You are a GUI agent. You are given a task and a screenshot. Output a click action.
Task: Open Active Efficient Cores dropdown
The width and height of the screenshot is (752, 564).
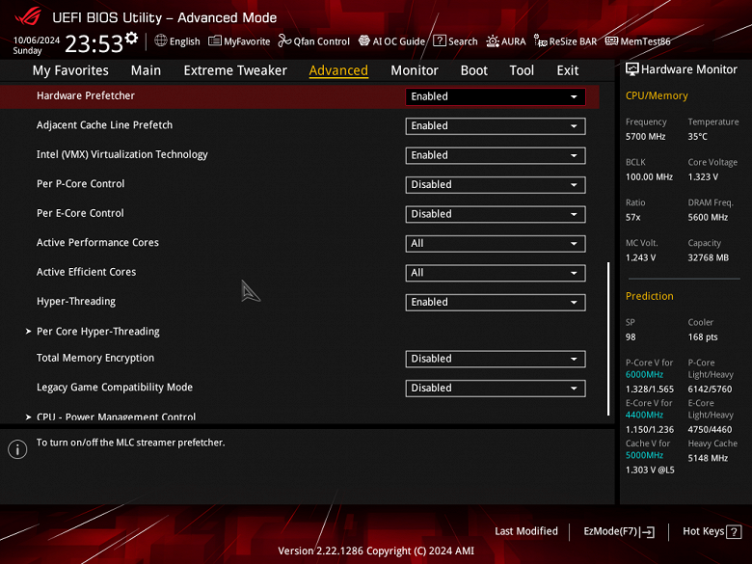coord(496,273)
